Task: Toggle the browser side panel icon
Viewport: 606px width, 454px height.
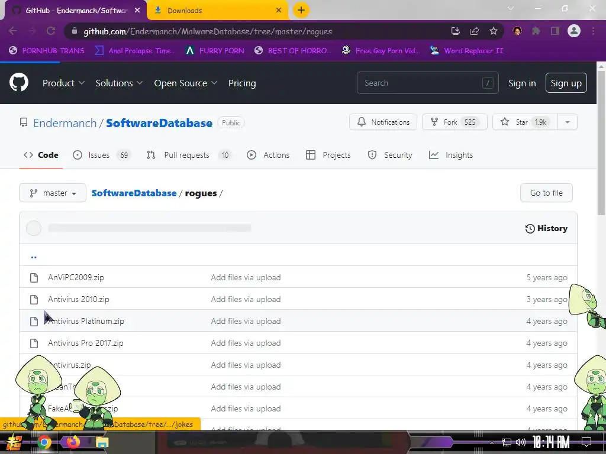Action: (x=555, y=31)
